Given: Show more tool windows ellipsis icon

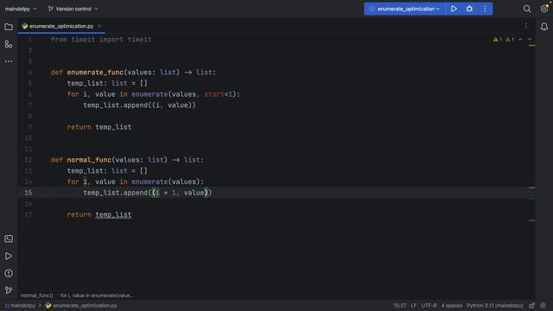Looking at the screenshot, I should click(9, 61).
